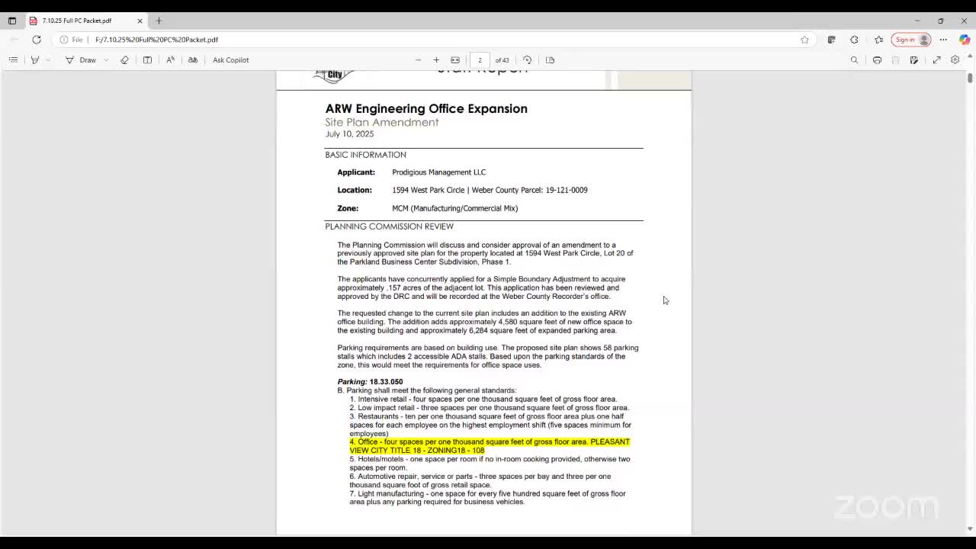Viewport: 976px width, 549px height.
Task: Close the 7.10.25 Full PC Packet.pdf tab
Action: [140, 21]
